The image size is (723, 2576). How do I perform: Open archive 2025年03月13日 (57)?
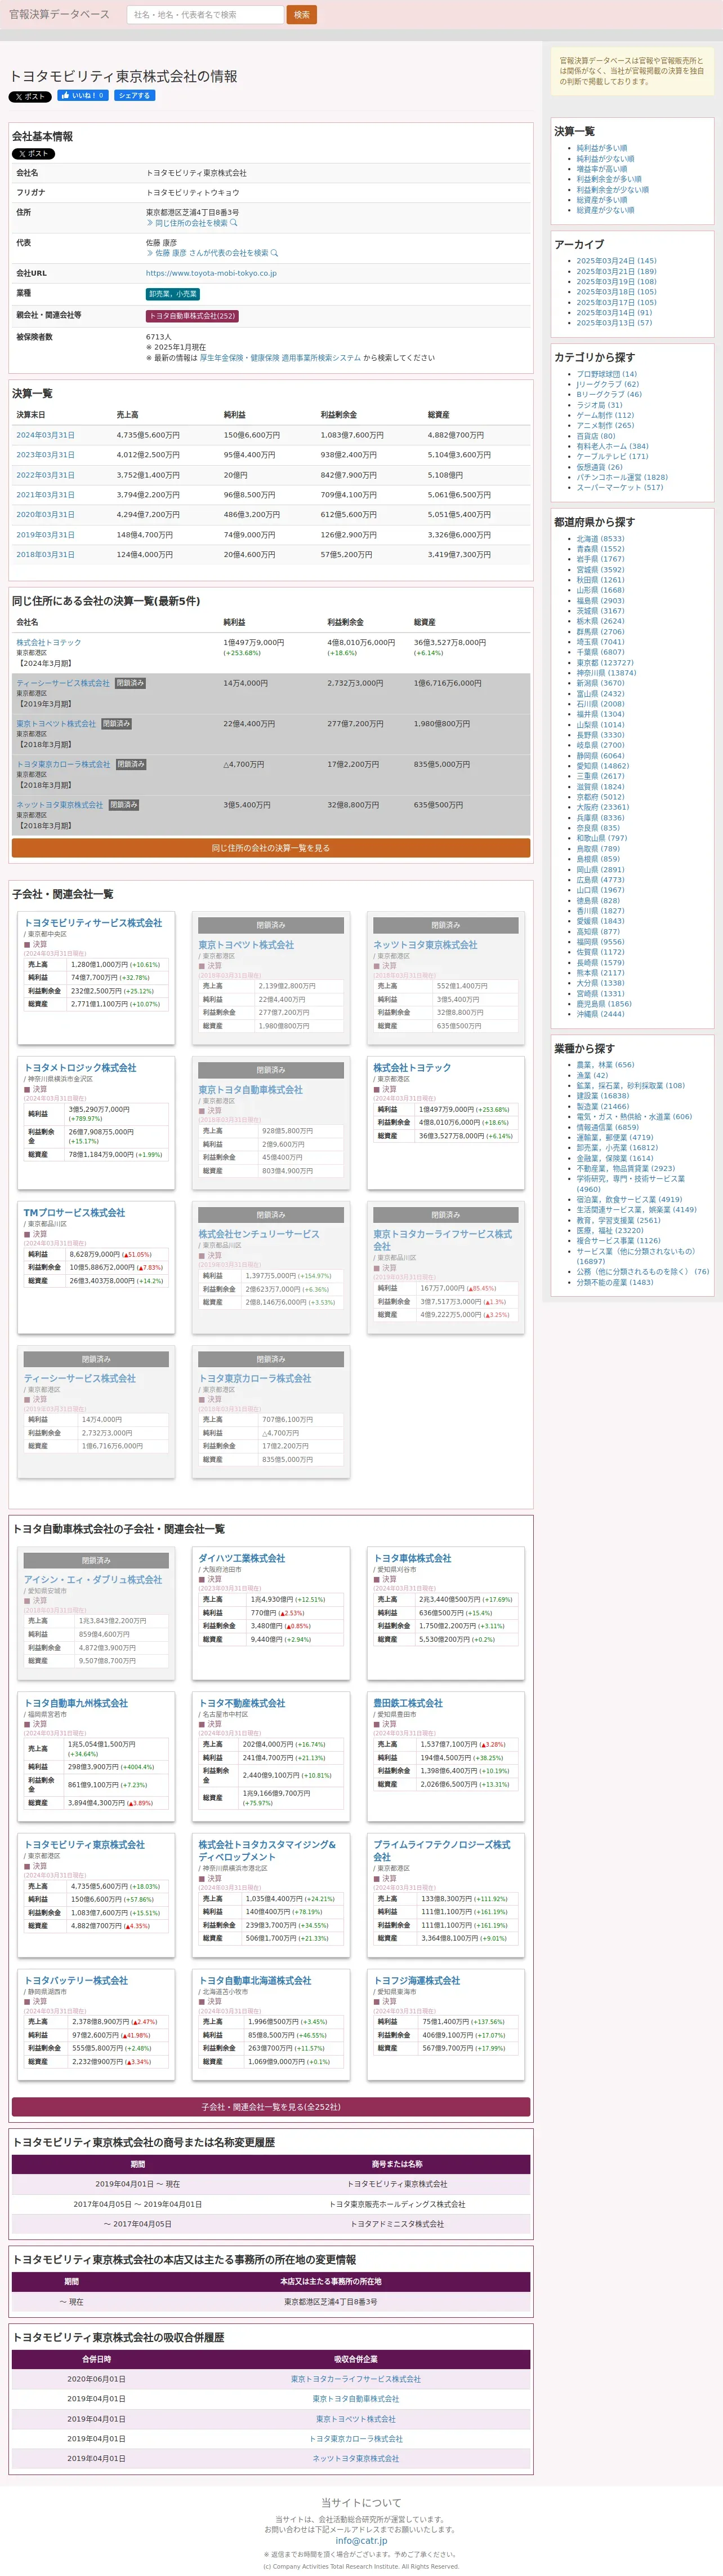tap(614, 323)
